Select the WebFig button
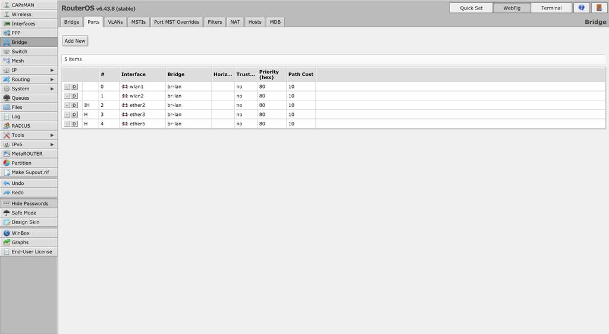Screen dimensions: 609x334 (x=512, y=8)
